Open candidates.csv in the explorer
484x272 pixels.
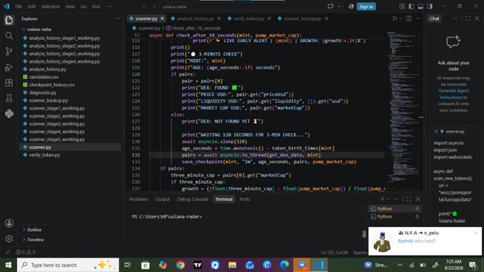click(44, 77)
